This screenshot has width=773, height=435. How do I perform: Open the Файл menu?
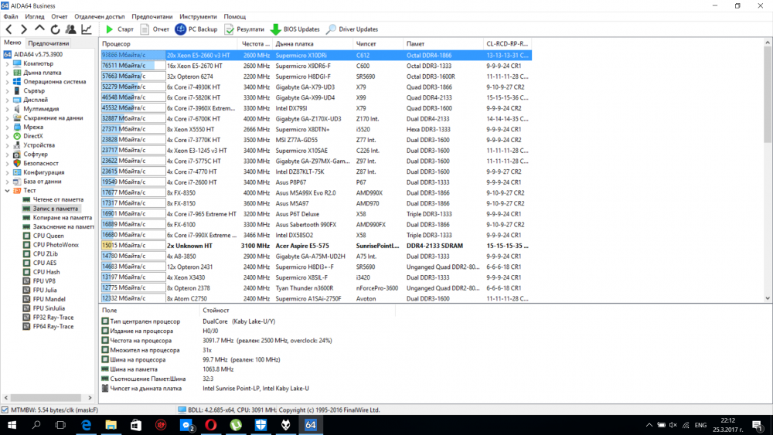click(x=10, y=16)
